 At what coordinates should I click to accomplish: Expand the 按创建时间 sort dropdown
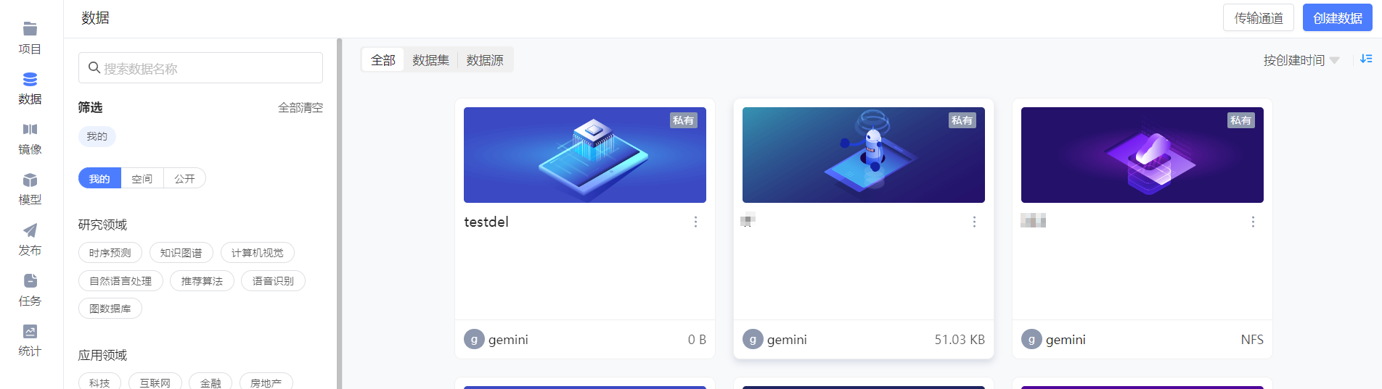[1301, 60]
